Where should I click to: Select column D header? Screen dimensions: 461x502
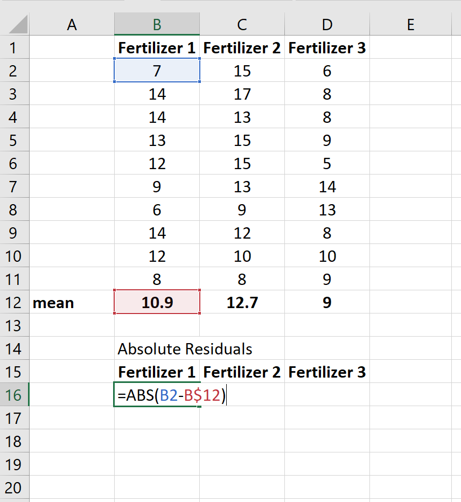click(x=327, y=24)
